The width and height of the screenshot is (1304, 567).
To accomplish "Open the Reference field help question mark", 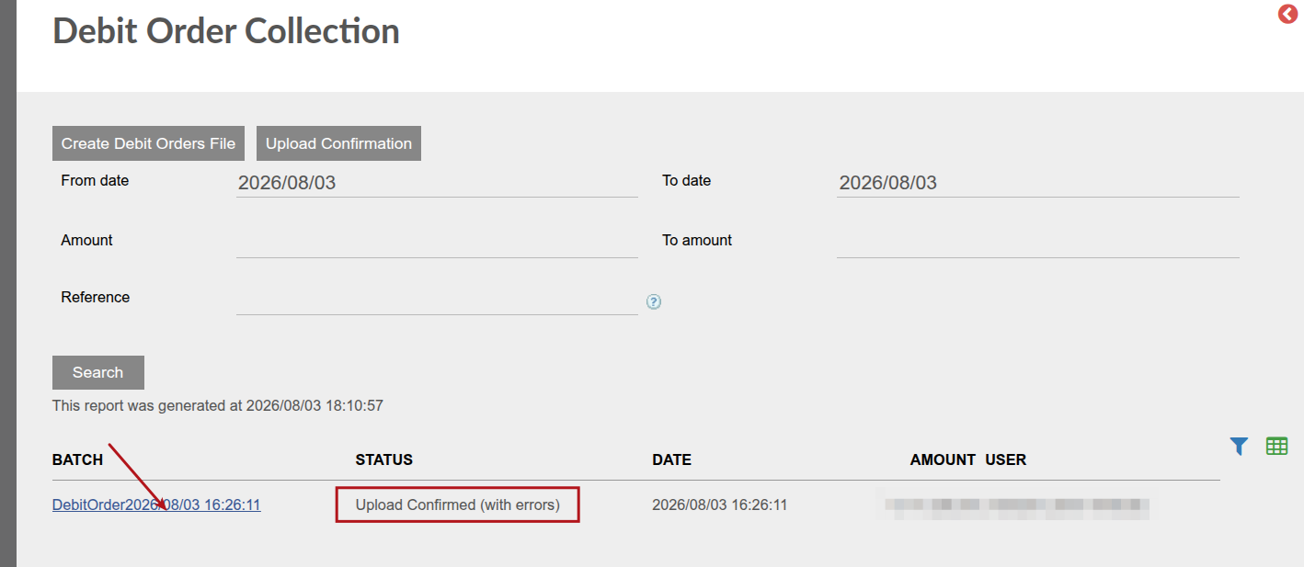I will coord(654,301).
